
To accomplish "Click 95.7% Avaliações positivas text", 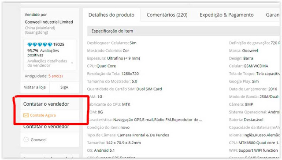I will [x=43, y=53].
